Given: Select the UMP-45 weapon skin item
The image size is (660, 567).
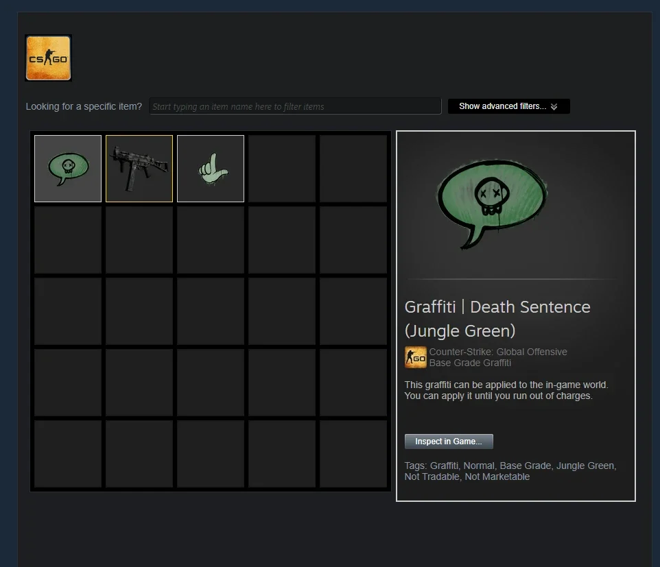Looking at the screenshot, I should [x=139, y=169].
